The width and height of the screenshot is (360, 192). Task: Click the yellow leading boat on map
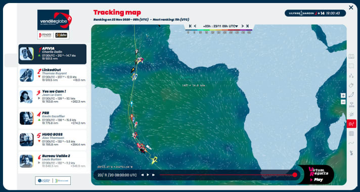pos(154,160)
